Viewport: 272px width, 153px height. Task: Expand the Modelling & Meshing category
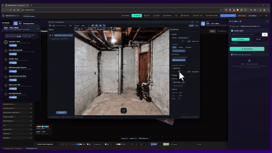coord(17,113)
